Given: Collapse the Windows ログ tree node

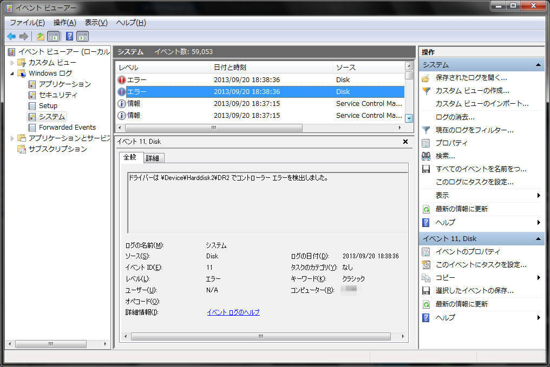Looking at the screenshot, I should 12,74.
